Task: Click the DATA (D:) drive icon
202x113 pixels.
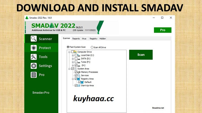Action: coord(79,59)
